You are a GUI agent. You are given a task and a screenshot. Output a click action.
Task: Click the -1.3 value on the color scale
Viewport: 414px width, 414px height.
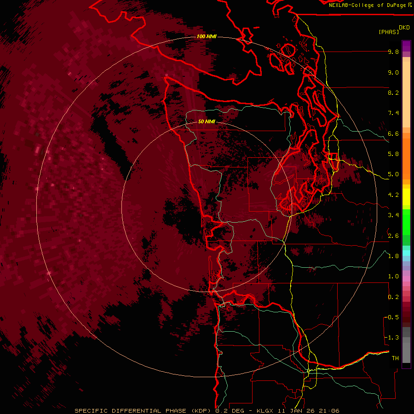(x=392, y=338)
